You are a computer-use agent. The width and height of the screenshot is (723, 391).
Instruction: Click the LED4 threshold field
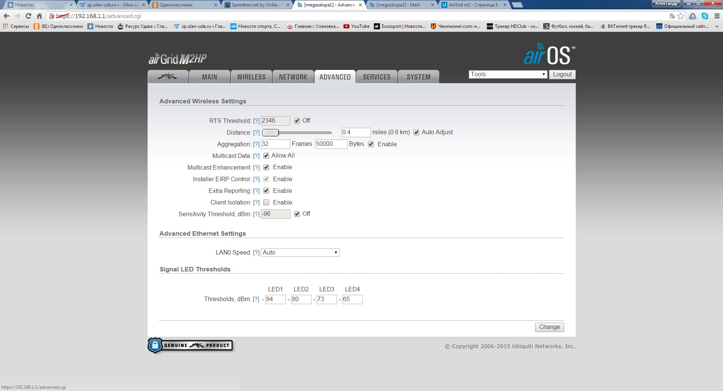click(352, 299)
